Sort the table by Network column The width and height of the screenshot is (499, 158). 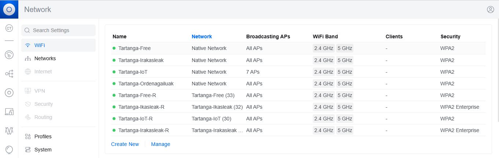point(202,36)
